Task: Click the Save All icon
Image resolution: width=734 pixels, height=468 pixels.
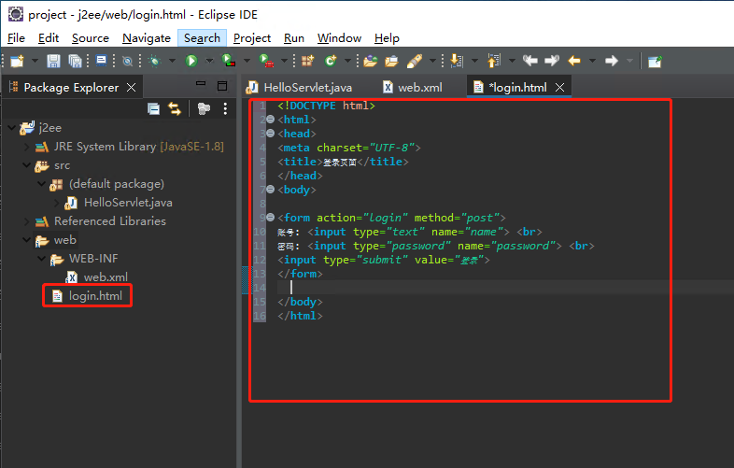Action: tap(75, 61)
